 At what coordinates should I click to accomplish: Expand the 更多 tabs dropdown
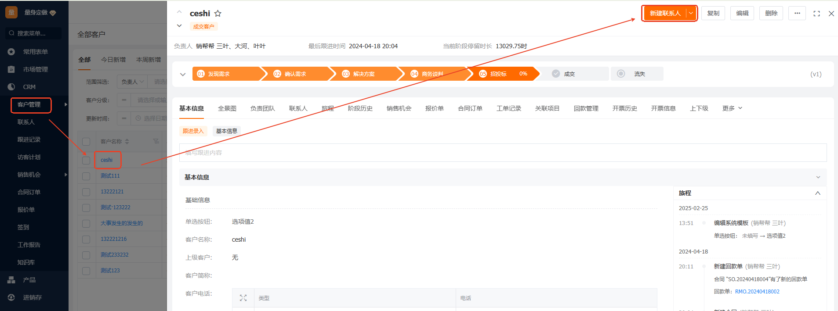(x=732, y=108)
